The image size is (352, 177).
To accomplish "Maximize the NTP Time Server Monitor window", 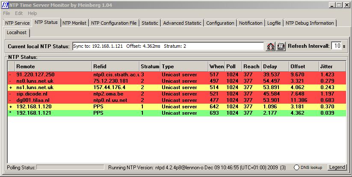I will pos(339,5).
